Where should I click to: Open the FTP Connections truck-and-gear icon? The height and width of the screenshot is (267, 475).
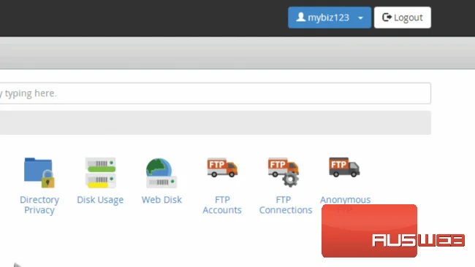tap(284, 171)
